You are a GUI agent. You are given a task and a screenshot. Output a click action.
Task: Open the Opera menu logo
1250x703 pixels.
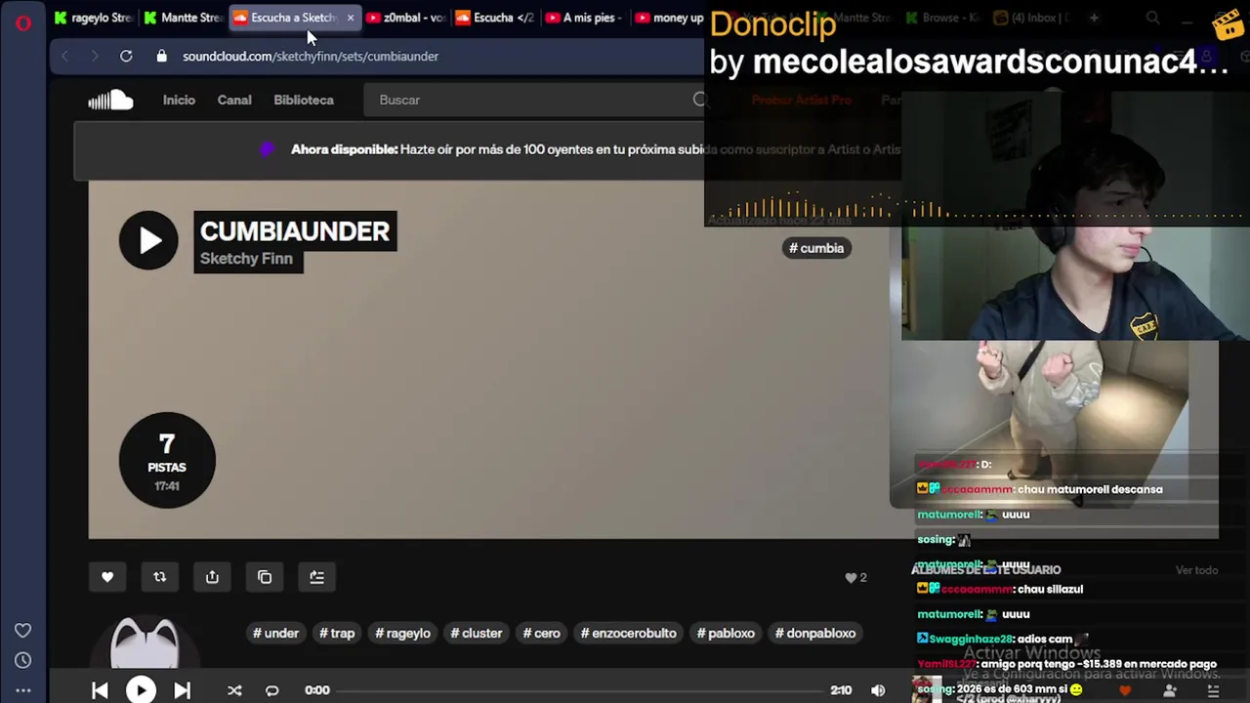pos(23,22)
